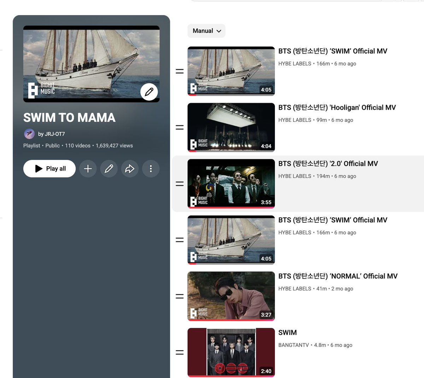Viewport: 424px width, 378px height.
Task: Click '194m • 6 mo ago' view info
Action: (x=336, y=176)
